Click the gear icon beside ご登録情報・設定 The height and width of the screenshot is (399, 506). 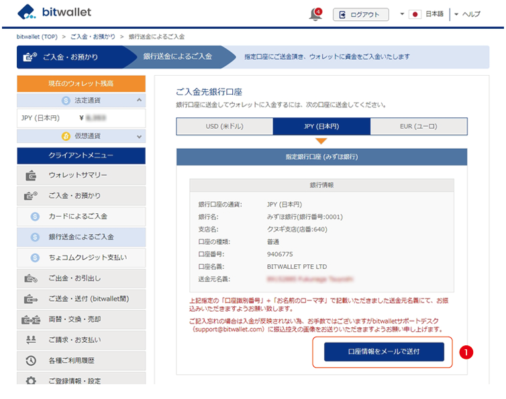tap(31, 380)
